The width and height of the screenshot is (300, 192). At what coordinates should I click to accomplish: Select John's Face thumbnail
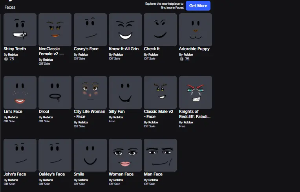20,155
